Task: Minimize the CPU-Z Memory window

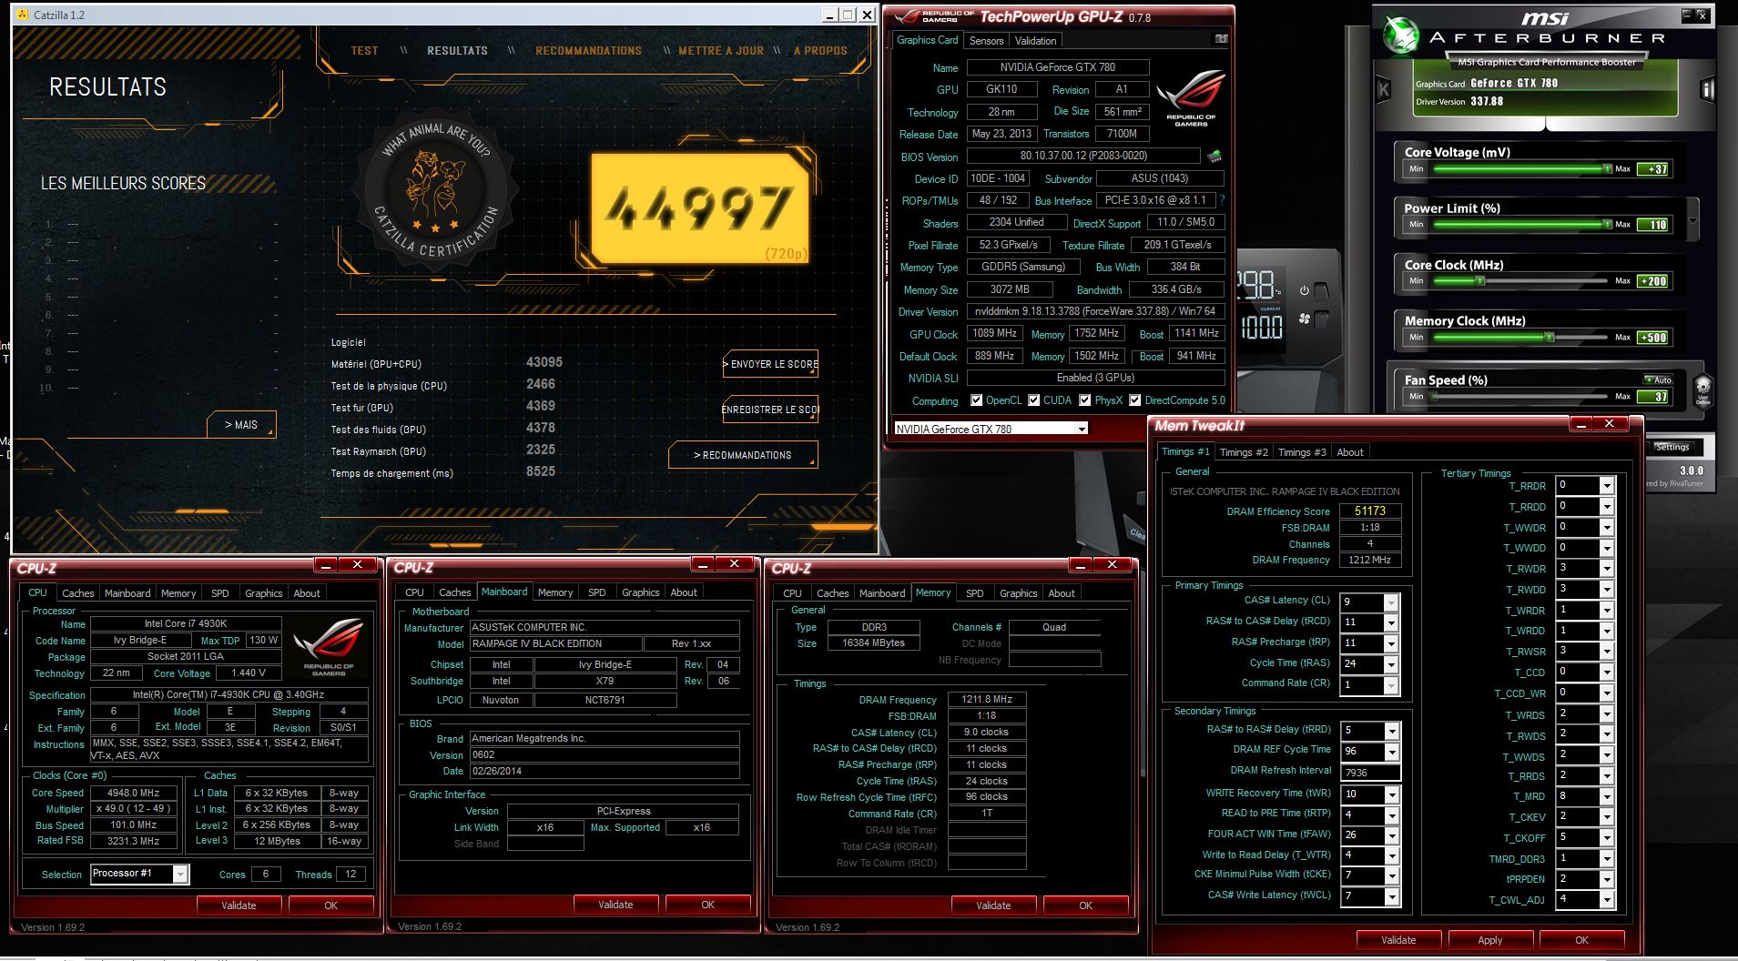Action: (1081, 565)
